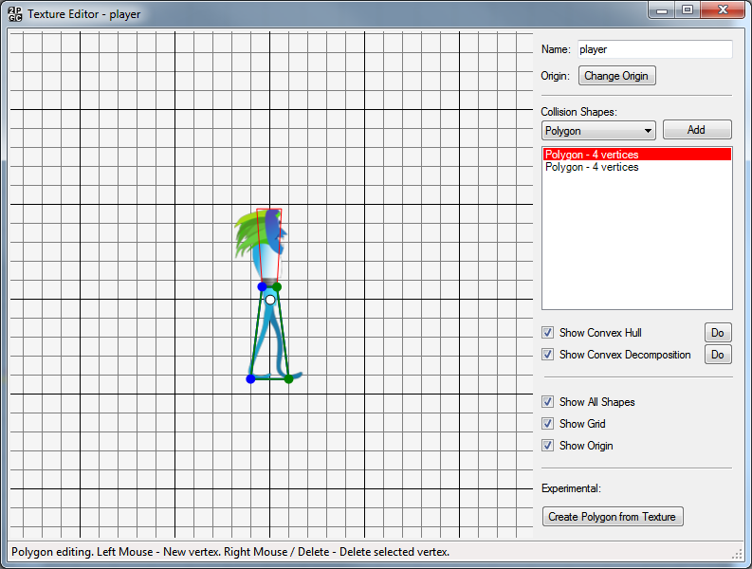
Task: Select the second Polygon - 4 vertices entry
Action: coord(637,167)
